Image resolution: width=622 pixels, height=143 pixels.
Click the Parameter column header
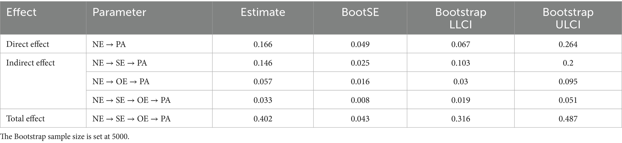coord(119,12)
